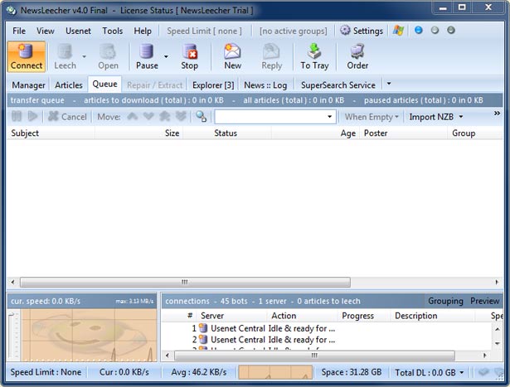Viewport: 510px width, 387px height.
Task: Click 'Speed Limit : None' in status bar
Action: coord(46,372)
